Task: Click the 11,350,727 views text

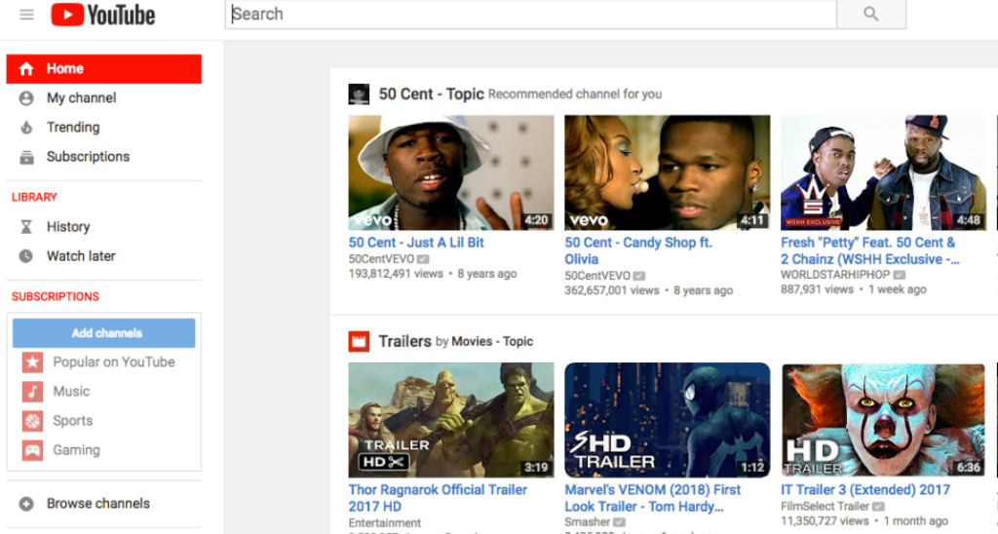Action: point(825,521)
